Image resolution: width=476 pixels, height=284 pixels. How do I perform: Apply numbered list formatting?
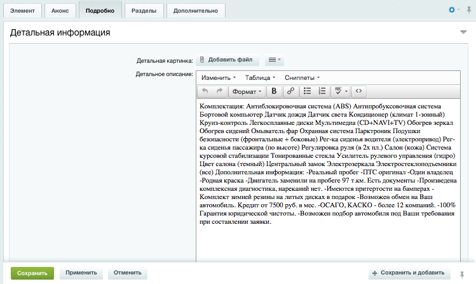[322, 91]
